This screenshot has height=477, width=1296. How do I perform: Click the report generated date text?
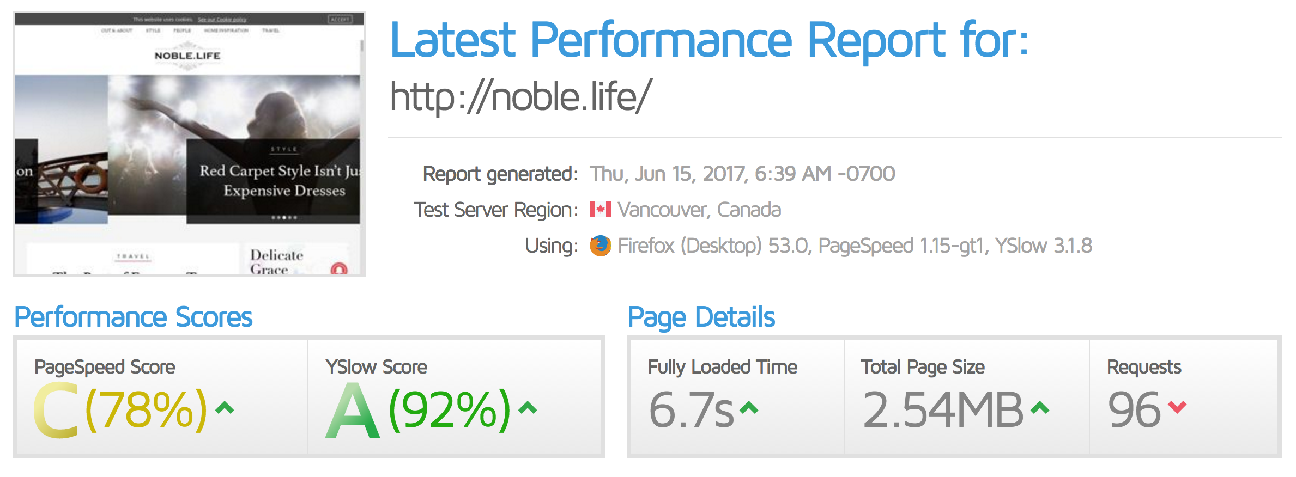(x=742, y=174)
